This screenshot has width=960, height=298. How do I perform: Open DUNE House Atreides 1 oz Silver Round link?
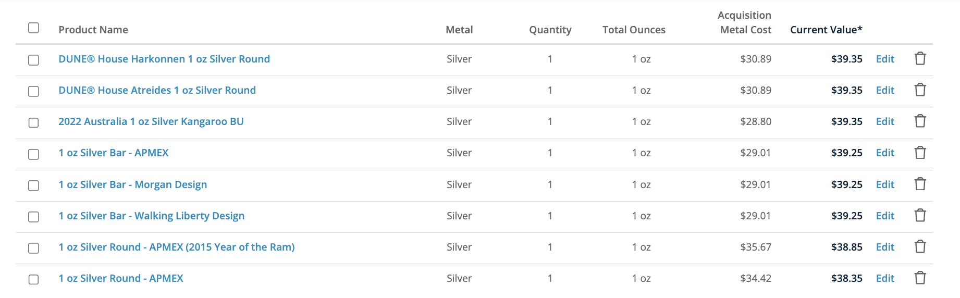click(x=157, y=90)
